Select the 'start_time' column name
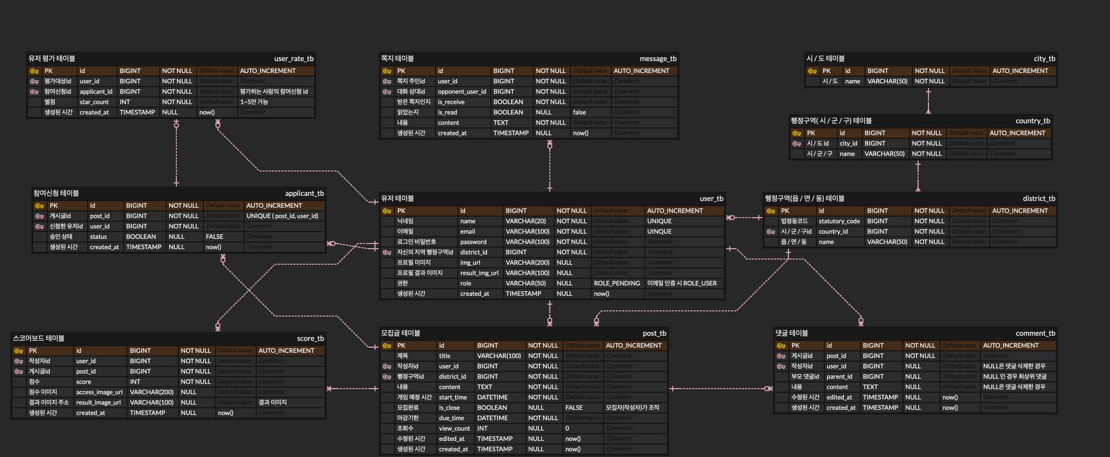 (453, 397)
